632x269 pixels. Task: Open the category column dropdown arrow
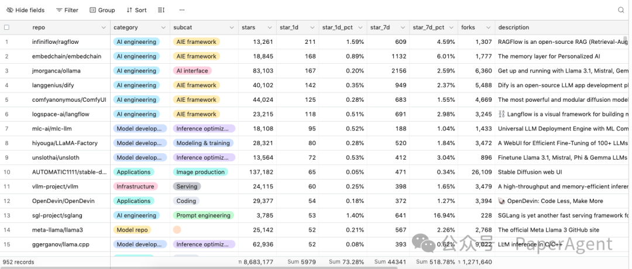click(163, 28)
